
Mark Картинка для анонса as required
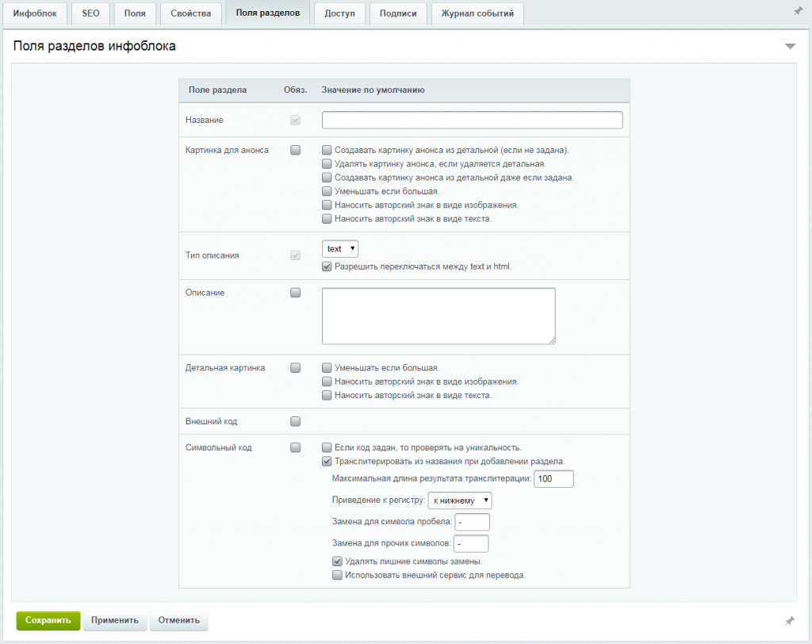[x=295, y=150]
